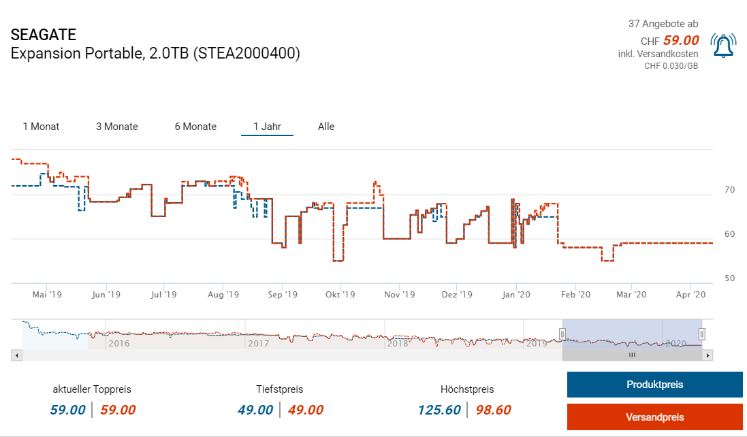Screen dimensions: 747x437
Task: Click the navigator scrollbar thumb
Action: coord(631,355)
